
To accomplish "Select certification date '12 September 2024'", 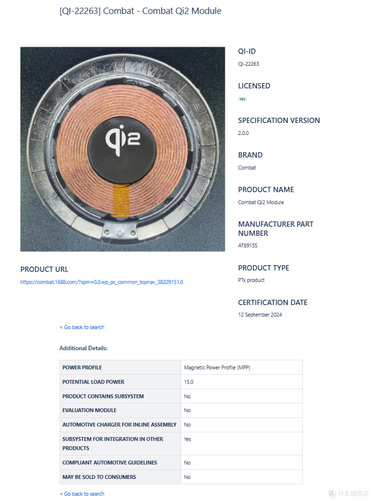I will pyautogui.click(x=260, y=315).
